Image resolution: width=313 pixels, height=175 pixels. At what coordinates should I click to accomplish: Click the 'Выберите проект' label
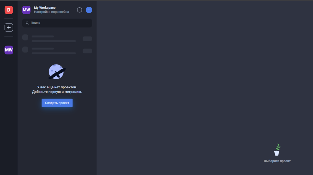tap(277, 161)
